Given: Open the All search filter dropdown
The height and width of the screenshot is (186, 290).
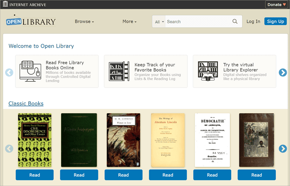Looking at the screenshot, I should coord(159,22).
